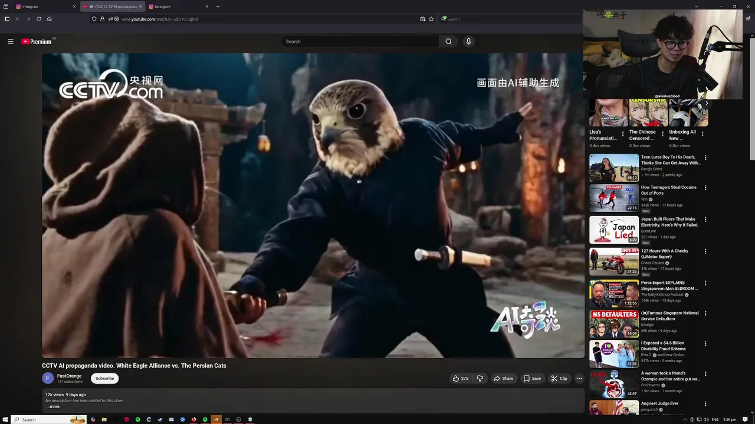
Task: Open The Chinese Censored short thumbnail
Action: (x=648, y=113)
